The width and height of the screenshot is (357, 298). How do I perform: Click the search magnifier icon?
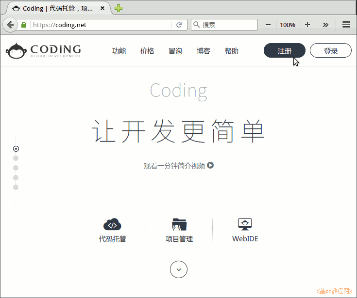click(196, 24)
